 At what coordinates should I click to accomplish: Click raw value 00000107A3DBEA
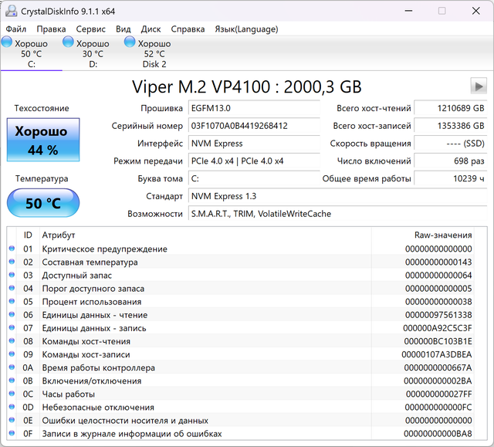click(x=437, y=354)
